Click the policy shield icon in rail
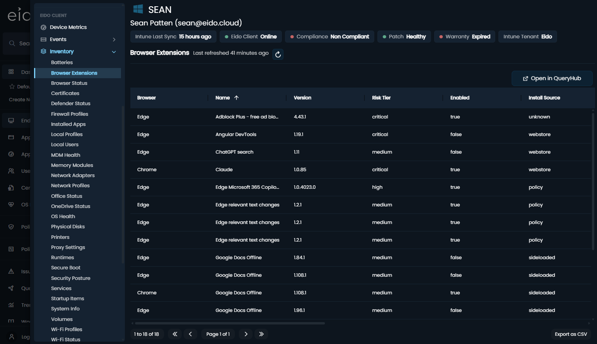This screenshot has height=344, width=597. [x=11, y=227]
